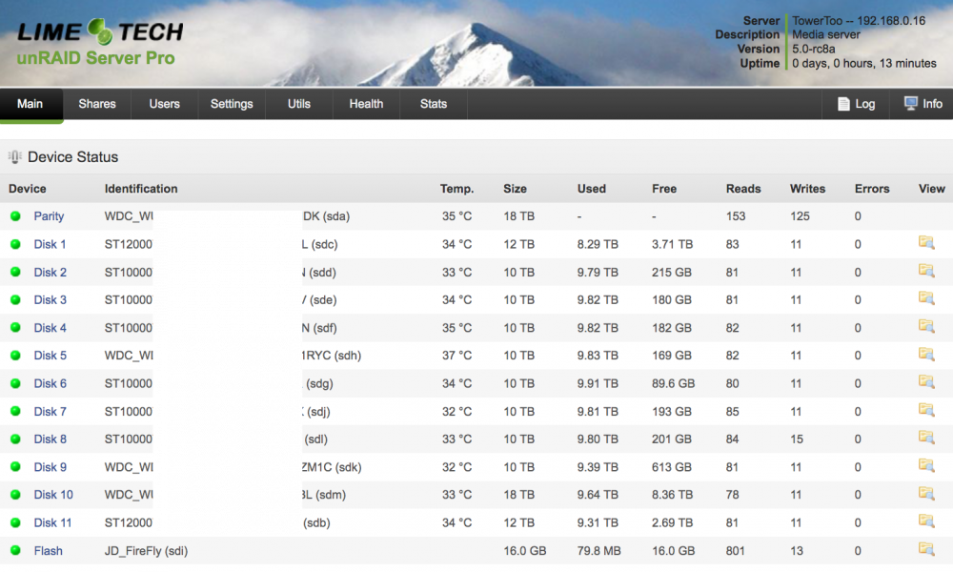Open the Disk 7 link
Viewport: 953px width, 572px height.
tap(50, 412)
